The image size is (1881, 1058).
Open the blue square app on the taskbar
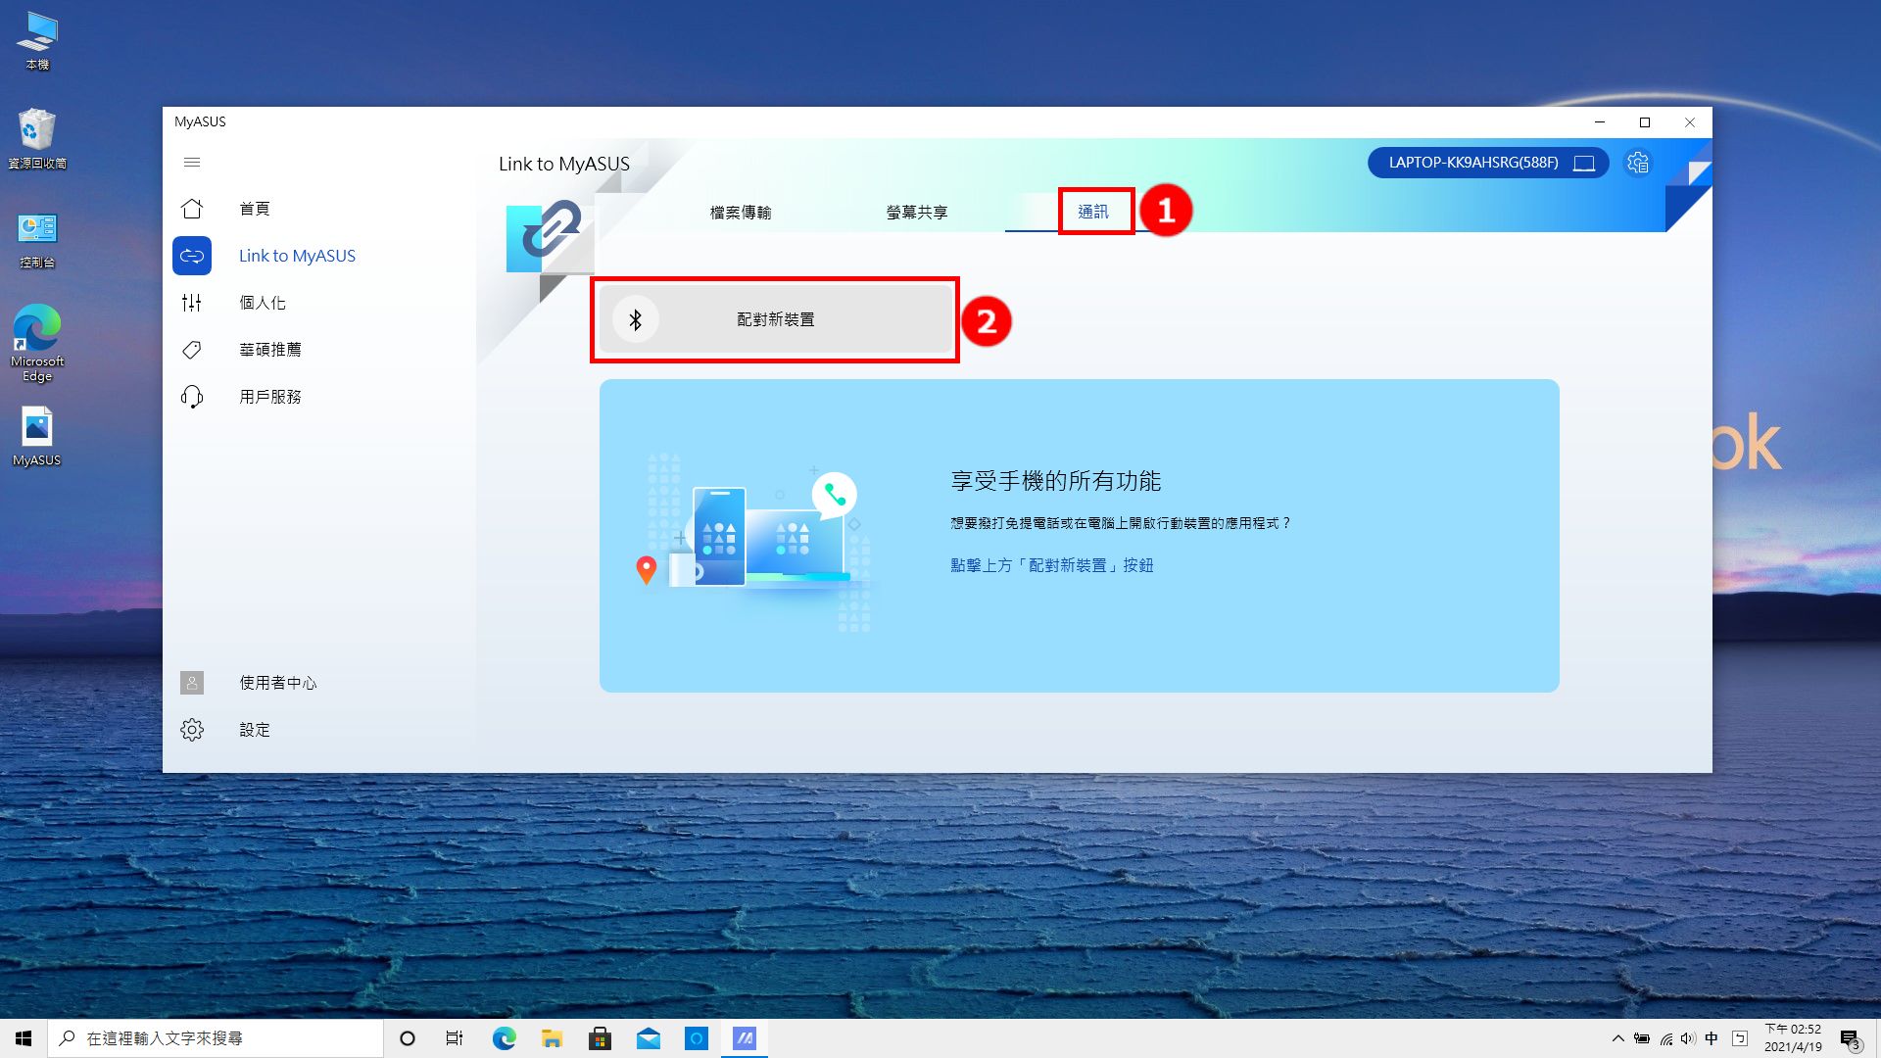click(x=696, y=1038)
